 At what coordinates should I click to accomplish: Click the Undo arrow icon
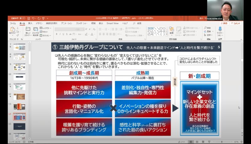coord(34,19)
